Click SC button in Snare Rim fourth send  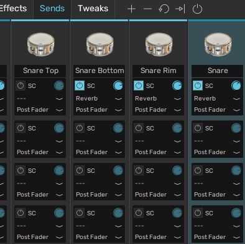point(150,213)
